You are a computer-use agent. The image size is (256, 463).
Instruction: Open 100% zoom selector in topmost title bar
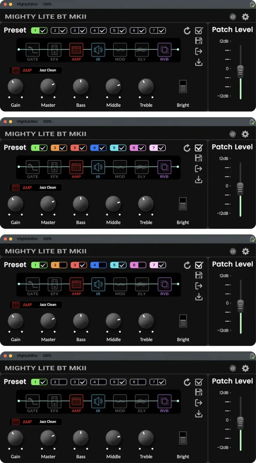coord(47,4)
